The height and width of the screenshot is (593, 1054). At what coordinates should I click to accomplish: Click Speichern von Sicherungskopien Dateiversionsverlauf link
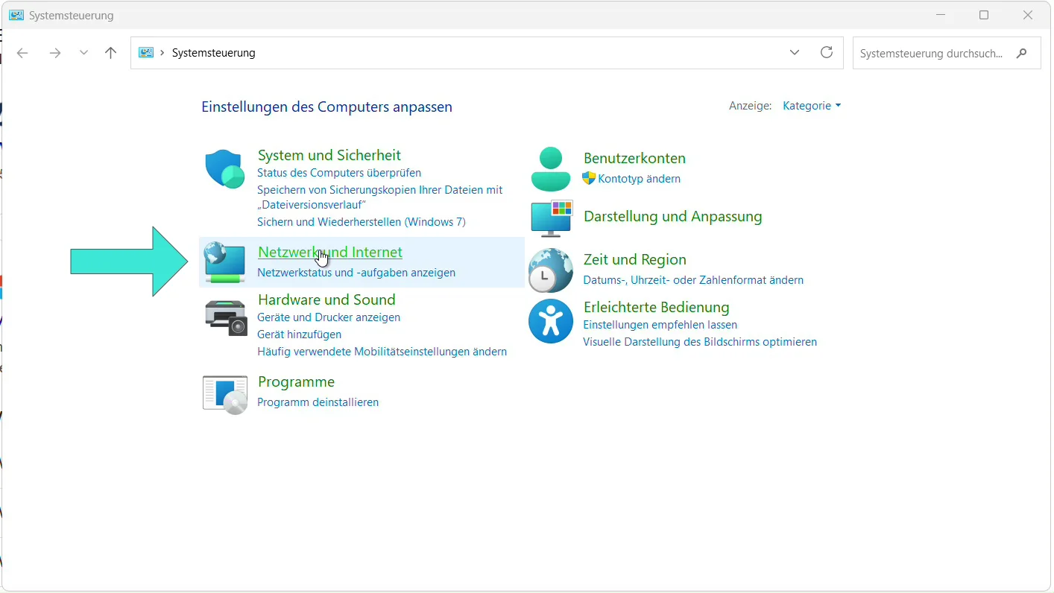click(380, 197)
